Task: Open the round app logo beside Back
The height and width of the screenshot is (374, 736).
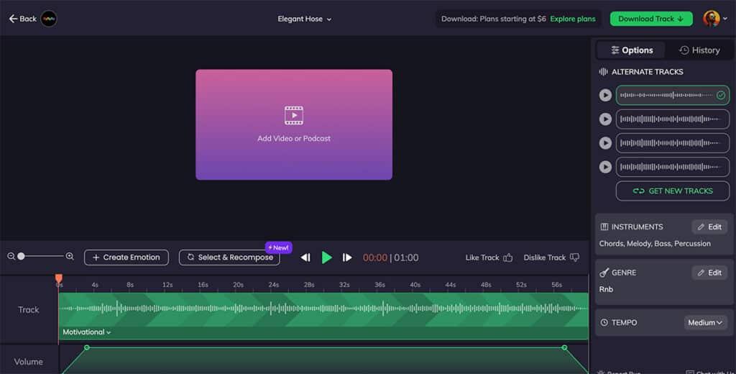Action: tap(49, 19)
